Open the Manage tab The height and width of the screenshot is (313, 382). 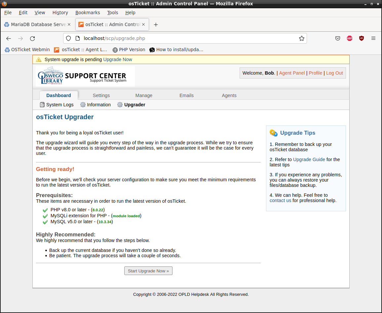tap(144, 95)
